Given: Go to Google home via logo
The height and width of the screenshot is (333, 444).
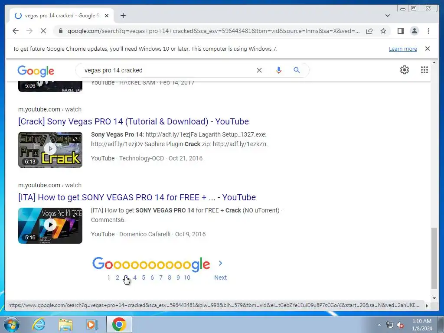Looking at the screenshot, I should [x=36, y=71].
